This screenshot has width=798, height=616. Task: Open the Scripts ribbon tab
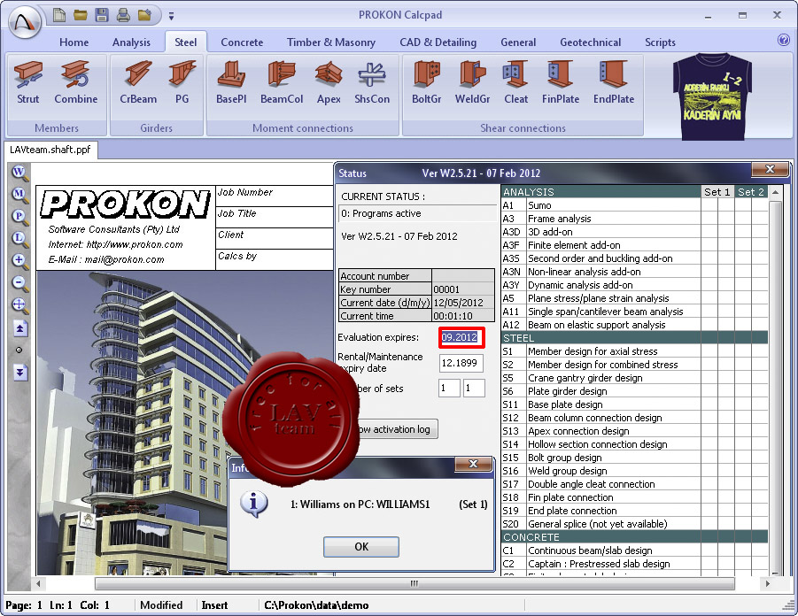click(660, 42)
